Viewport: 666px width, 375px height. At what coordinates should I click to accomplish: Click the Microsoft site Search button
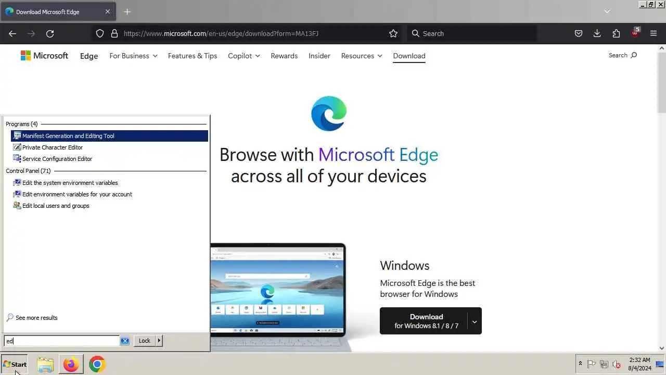pos(623,55)
